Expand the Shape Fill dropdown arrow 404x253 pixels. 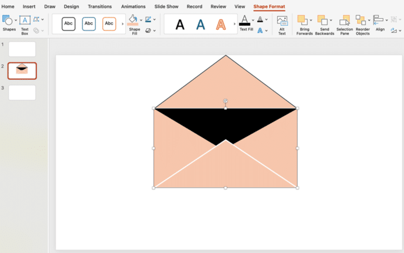tap(141, 20)
